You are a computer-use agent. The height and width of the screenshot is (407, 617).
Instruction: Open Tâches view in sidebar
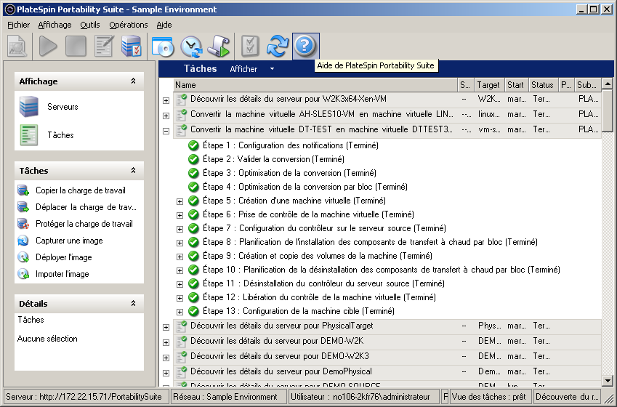pyautogui.click(x=60, y=135)
